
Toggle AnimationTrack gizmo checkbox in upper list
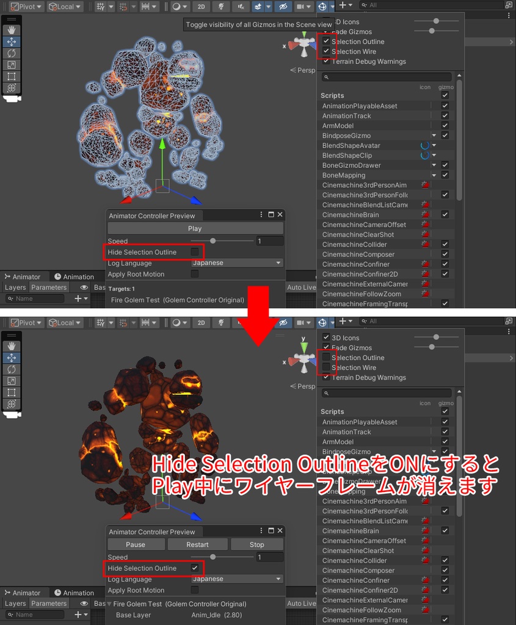445,115
